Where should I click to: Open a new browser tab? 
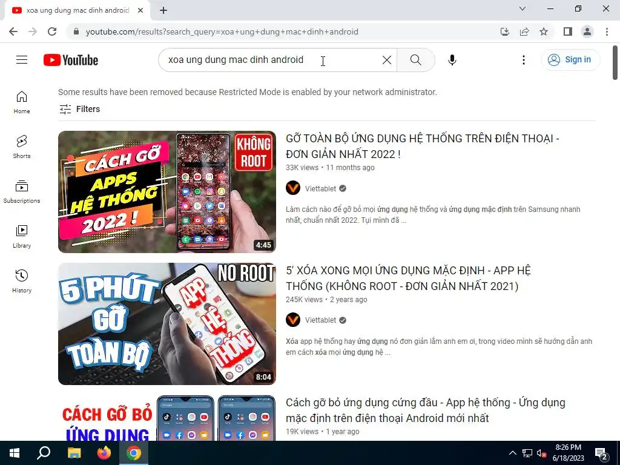click(163, 11)
